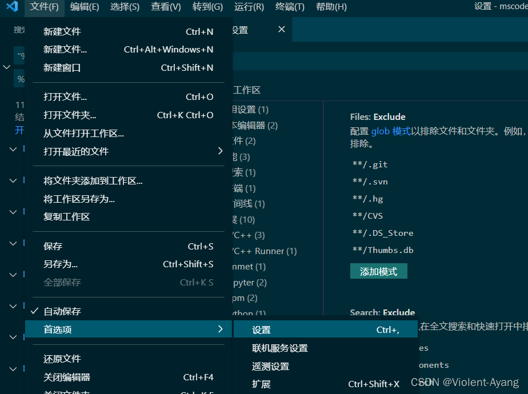Select 打开文件夹... menu entry

(x=129, y=115)
